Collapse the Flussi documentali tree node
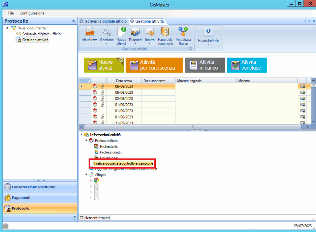Viewport: 316px width, 232px height. 7,28
